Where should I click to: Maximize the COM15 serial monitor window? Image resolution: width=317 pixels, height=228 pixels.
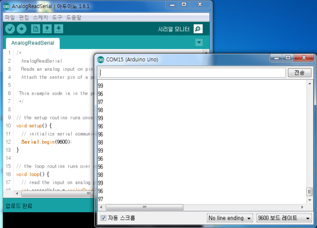click(x=288, y=58)
